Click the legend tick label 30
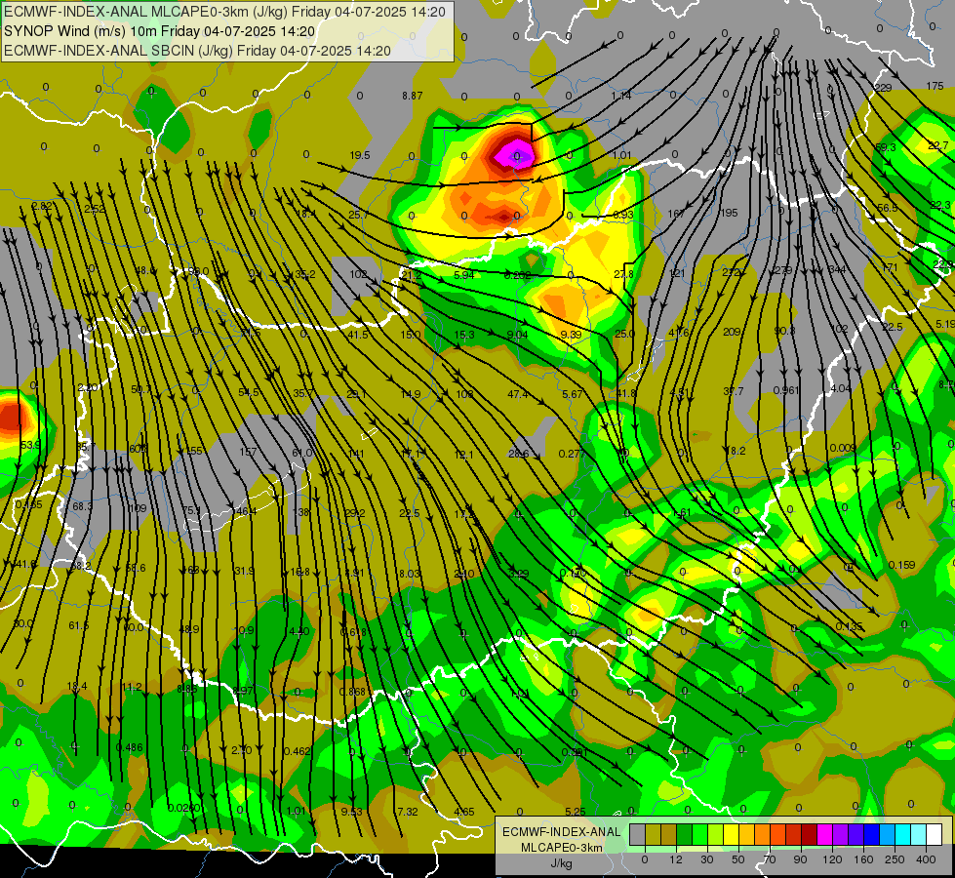Screen dimensions: 955x878 click(706, 859)
